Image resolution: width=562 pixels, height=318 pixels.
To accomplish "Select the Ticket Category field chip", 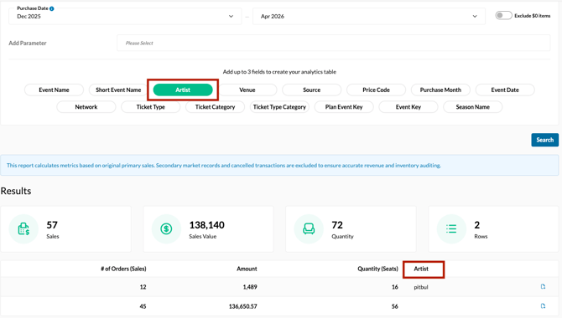I will (215, 107).
